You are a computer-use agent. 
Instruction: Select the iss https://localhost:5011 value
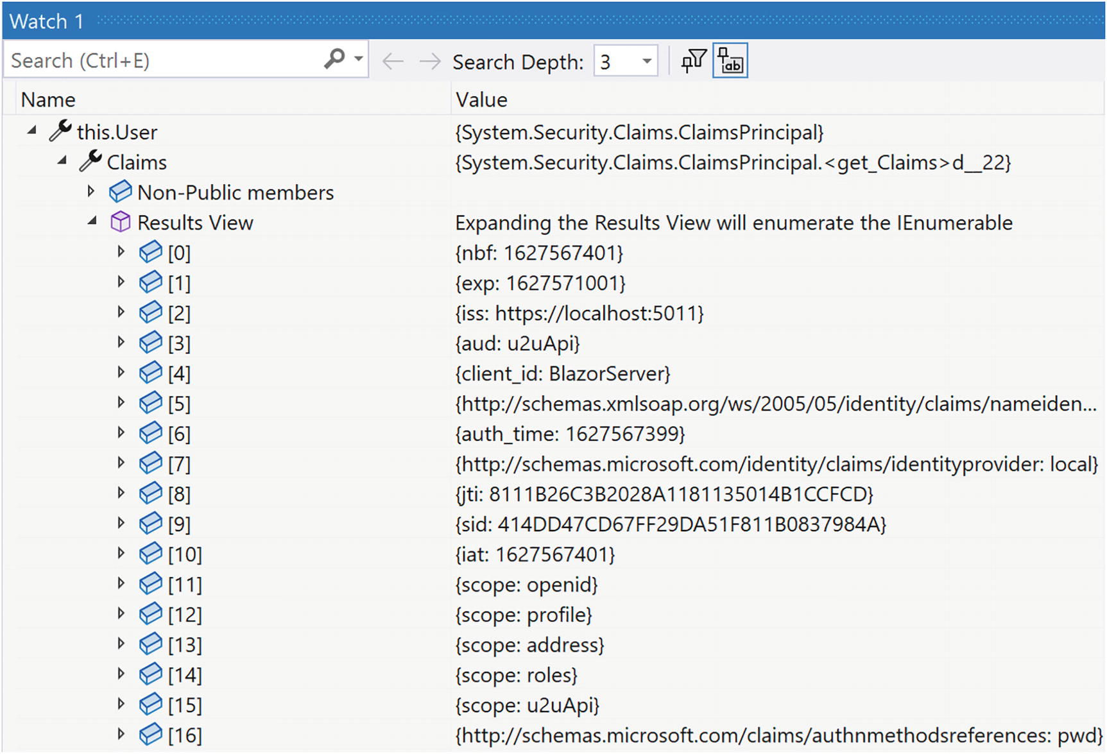coord(579,313)
